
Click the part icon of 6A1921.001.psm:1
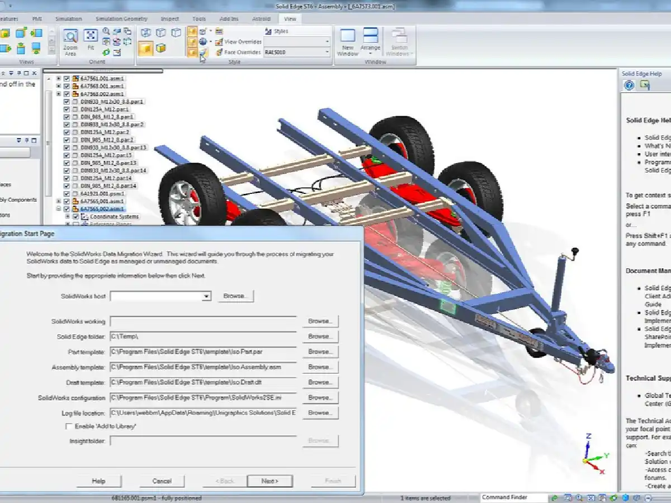(x=75, y=193)
